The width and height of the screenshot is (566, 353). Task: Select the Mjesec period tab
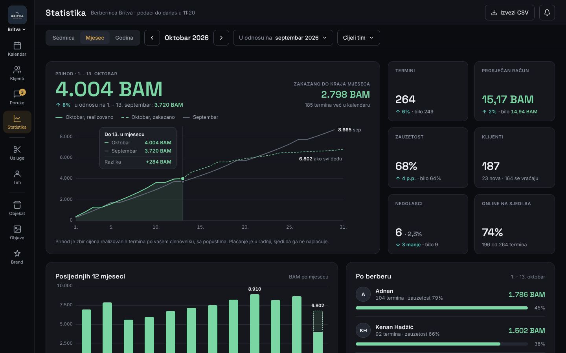coord(95,38)
